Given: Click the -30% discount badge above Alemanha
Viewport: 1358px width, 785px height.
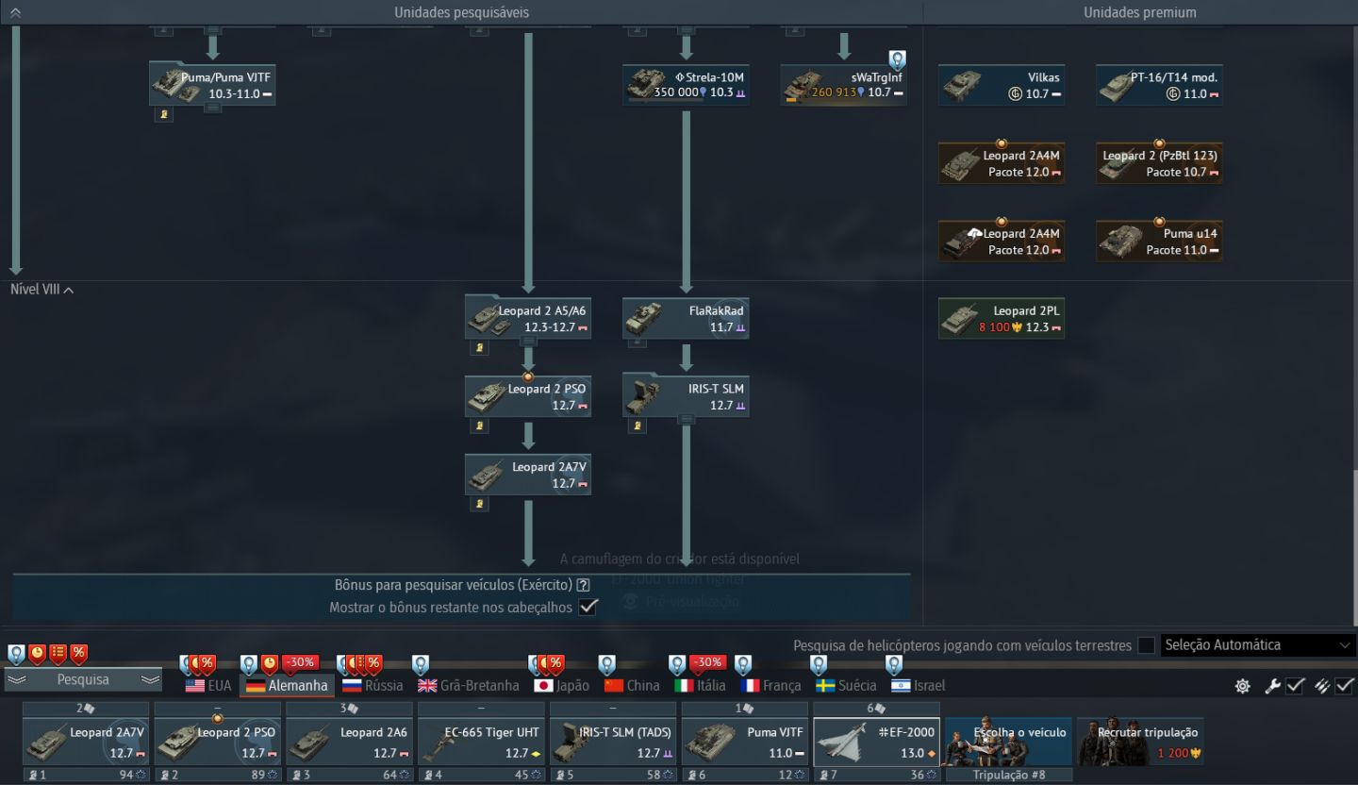Looking at the screenshot, I should [x=300, y=662].
